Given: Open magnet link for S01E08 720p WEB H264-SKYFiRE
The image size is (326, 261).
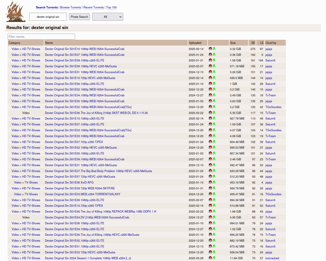Looking at the screenshot, I should coord(210,188).
